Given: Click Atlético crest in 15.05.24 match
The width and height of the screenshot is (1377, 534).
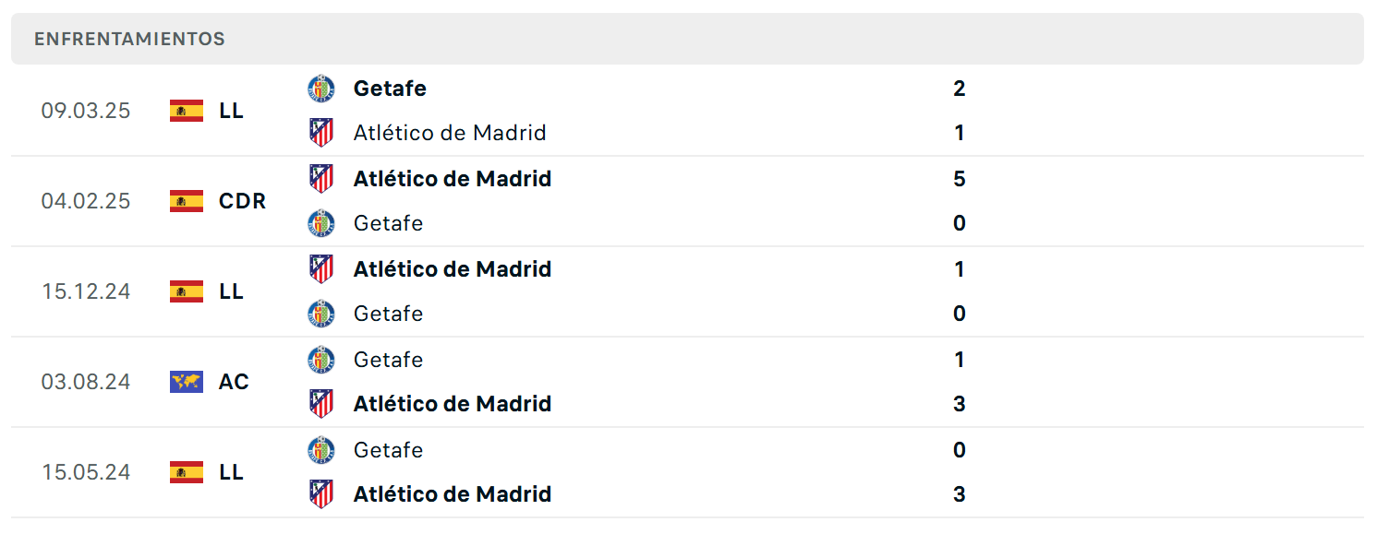Looking at the screenshot, I should [321, 494].
